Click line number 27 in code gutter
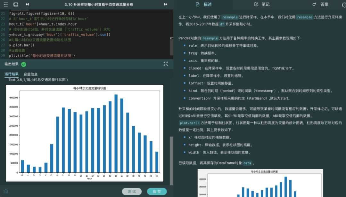This screenshot has height=197, width=346. (x=3, y=45)
